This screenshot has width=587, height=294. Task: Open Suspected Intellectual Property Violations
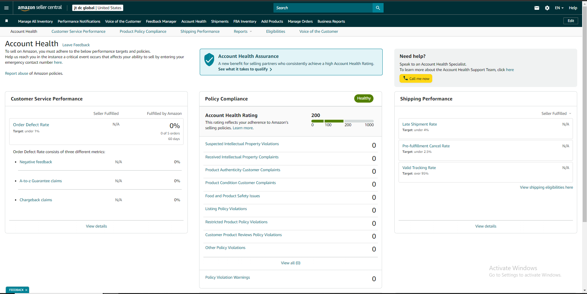(x=242, y=144)
